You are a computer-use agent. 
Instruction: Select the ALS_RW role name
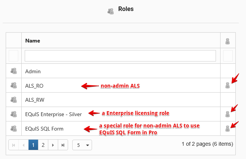click(35, 100)
